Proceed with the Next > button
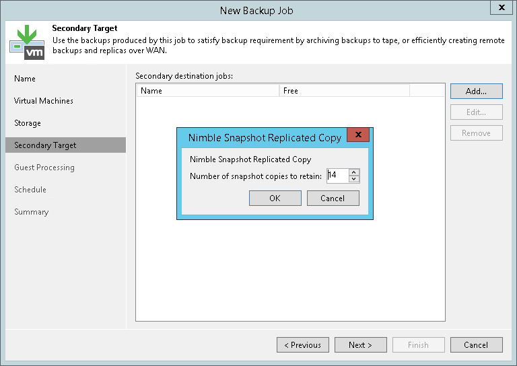Viewport: 517px width, 366px height. 361,345
